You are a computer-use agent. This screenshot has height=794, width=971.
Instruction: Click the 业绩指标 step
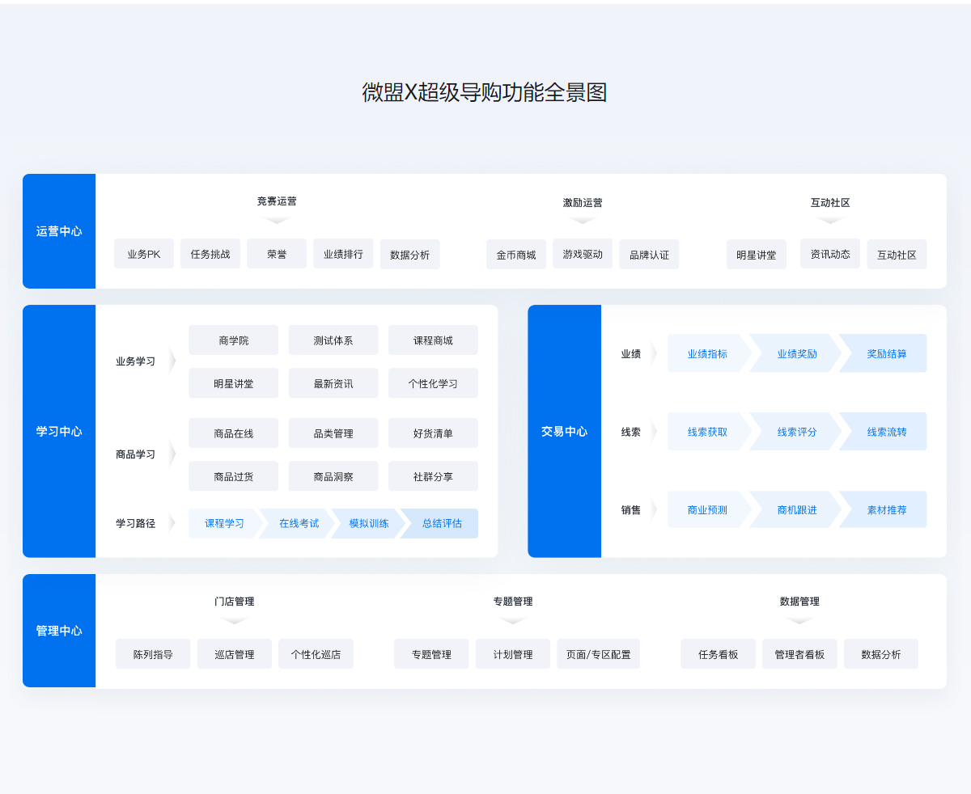707,353
